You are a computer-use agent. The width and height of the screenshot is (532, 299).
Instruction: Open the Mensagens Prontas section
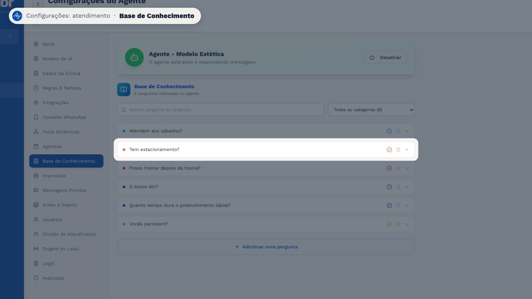(x=66, y=190)
